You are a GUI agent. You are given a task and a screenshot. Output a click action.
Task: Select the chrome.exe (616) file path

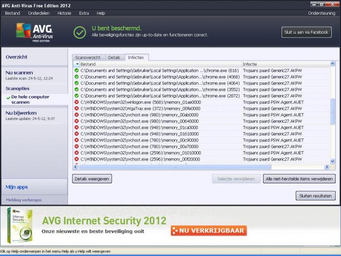coord(160,71)
